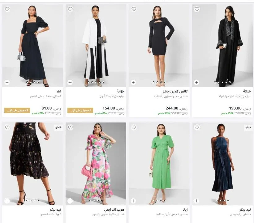Click the heart icon on the black Ella dress

[7, 10]
